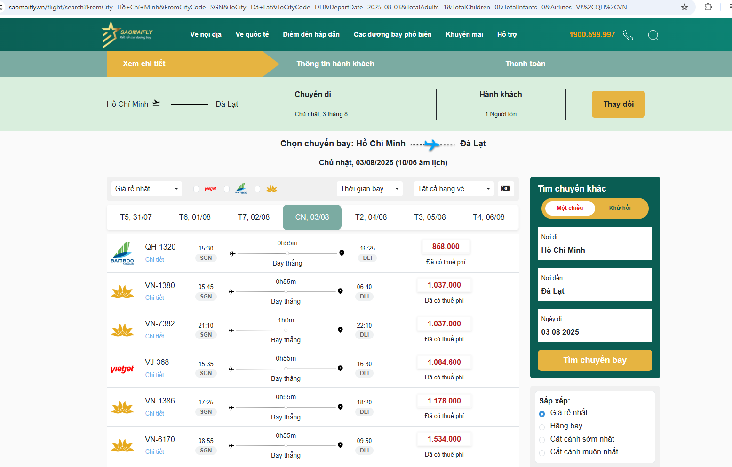Select date tab T7, 02/08
Image resolution: width=732 pixels, height=467 pixels.
pos(254,217)
